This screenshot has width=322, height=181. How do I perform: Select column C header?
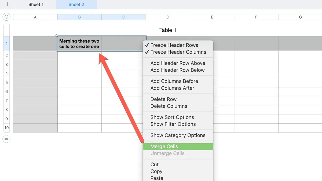click(124, 17)
